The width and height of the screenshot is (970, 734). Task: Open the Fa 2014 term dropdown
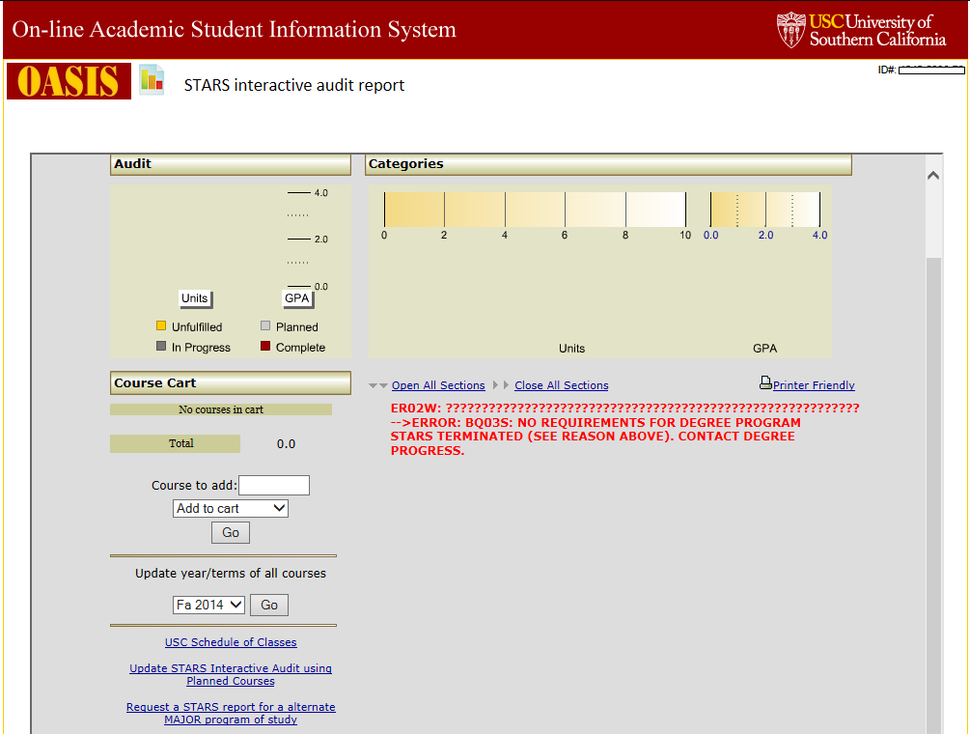tap(208, 605)
